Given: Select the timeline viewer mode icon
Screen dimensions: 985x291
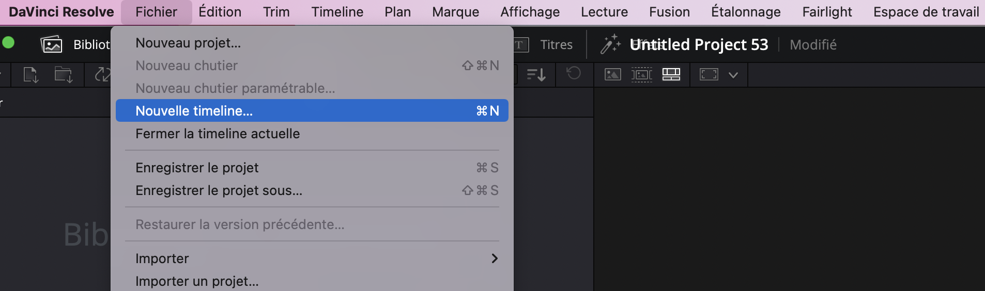Looking at the screenshot, I should pyautogui.click(x=671, y=75).
